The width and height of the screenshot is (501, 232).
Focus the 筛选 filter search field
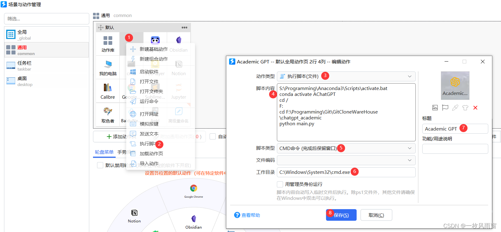47,19
